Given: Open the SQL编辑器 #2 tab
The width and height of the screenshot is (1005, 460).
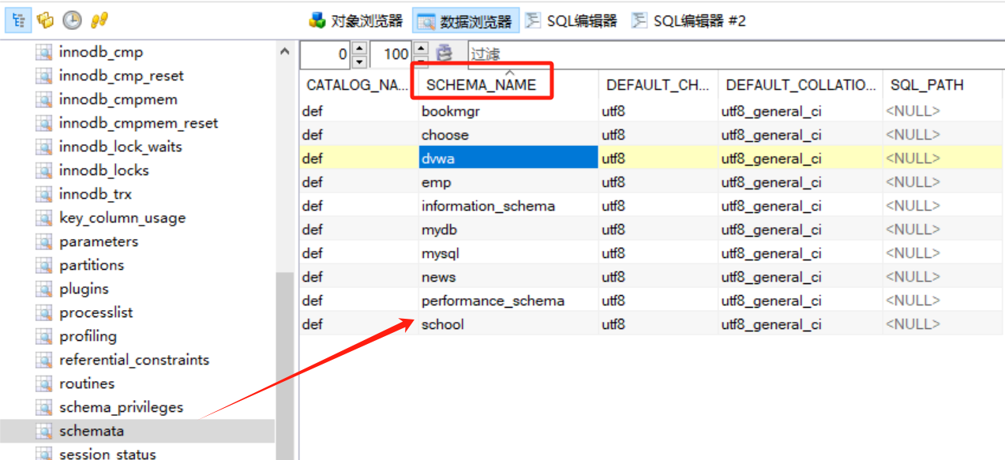Looking at the screenshot, I should [688, 21].
